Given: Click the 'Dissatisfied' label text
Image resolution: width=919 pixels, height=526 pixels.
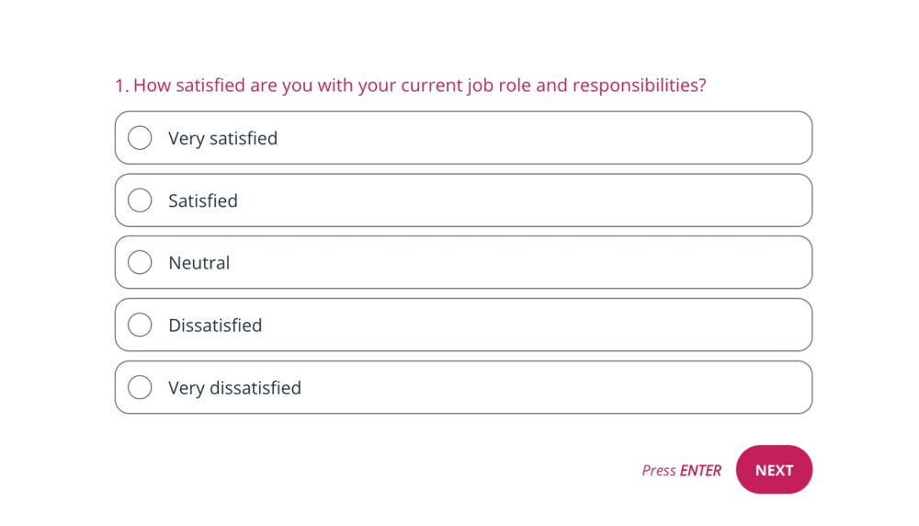Looking at the screenshot, I should pos(215,325).
